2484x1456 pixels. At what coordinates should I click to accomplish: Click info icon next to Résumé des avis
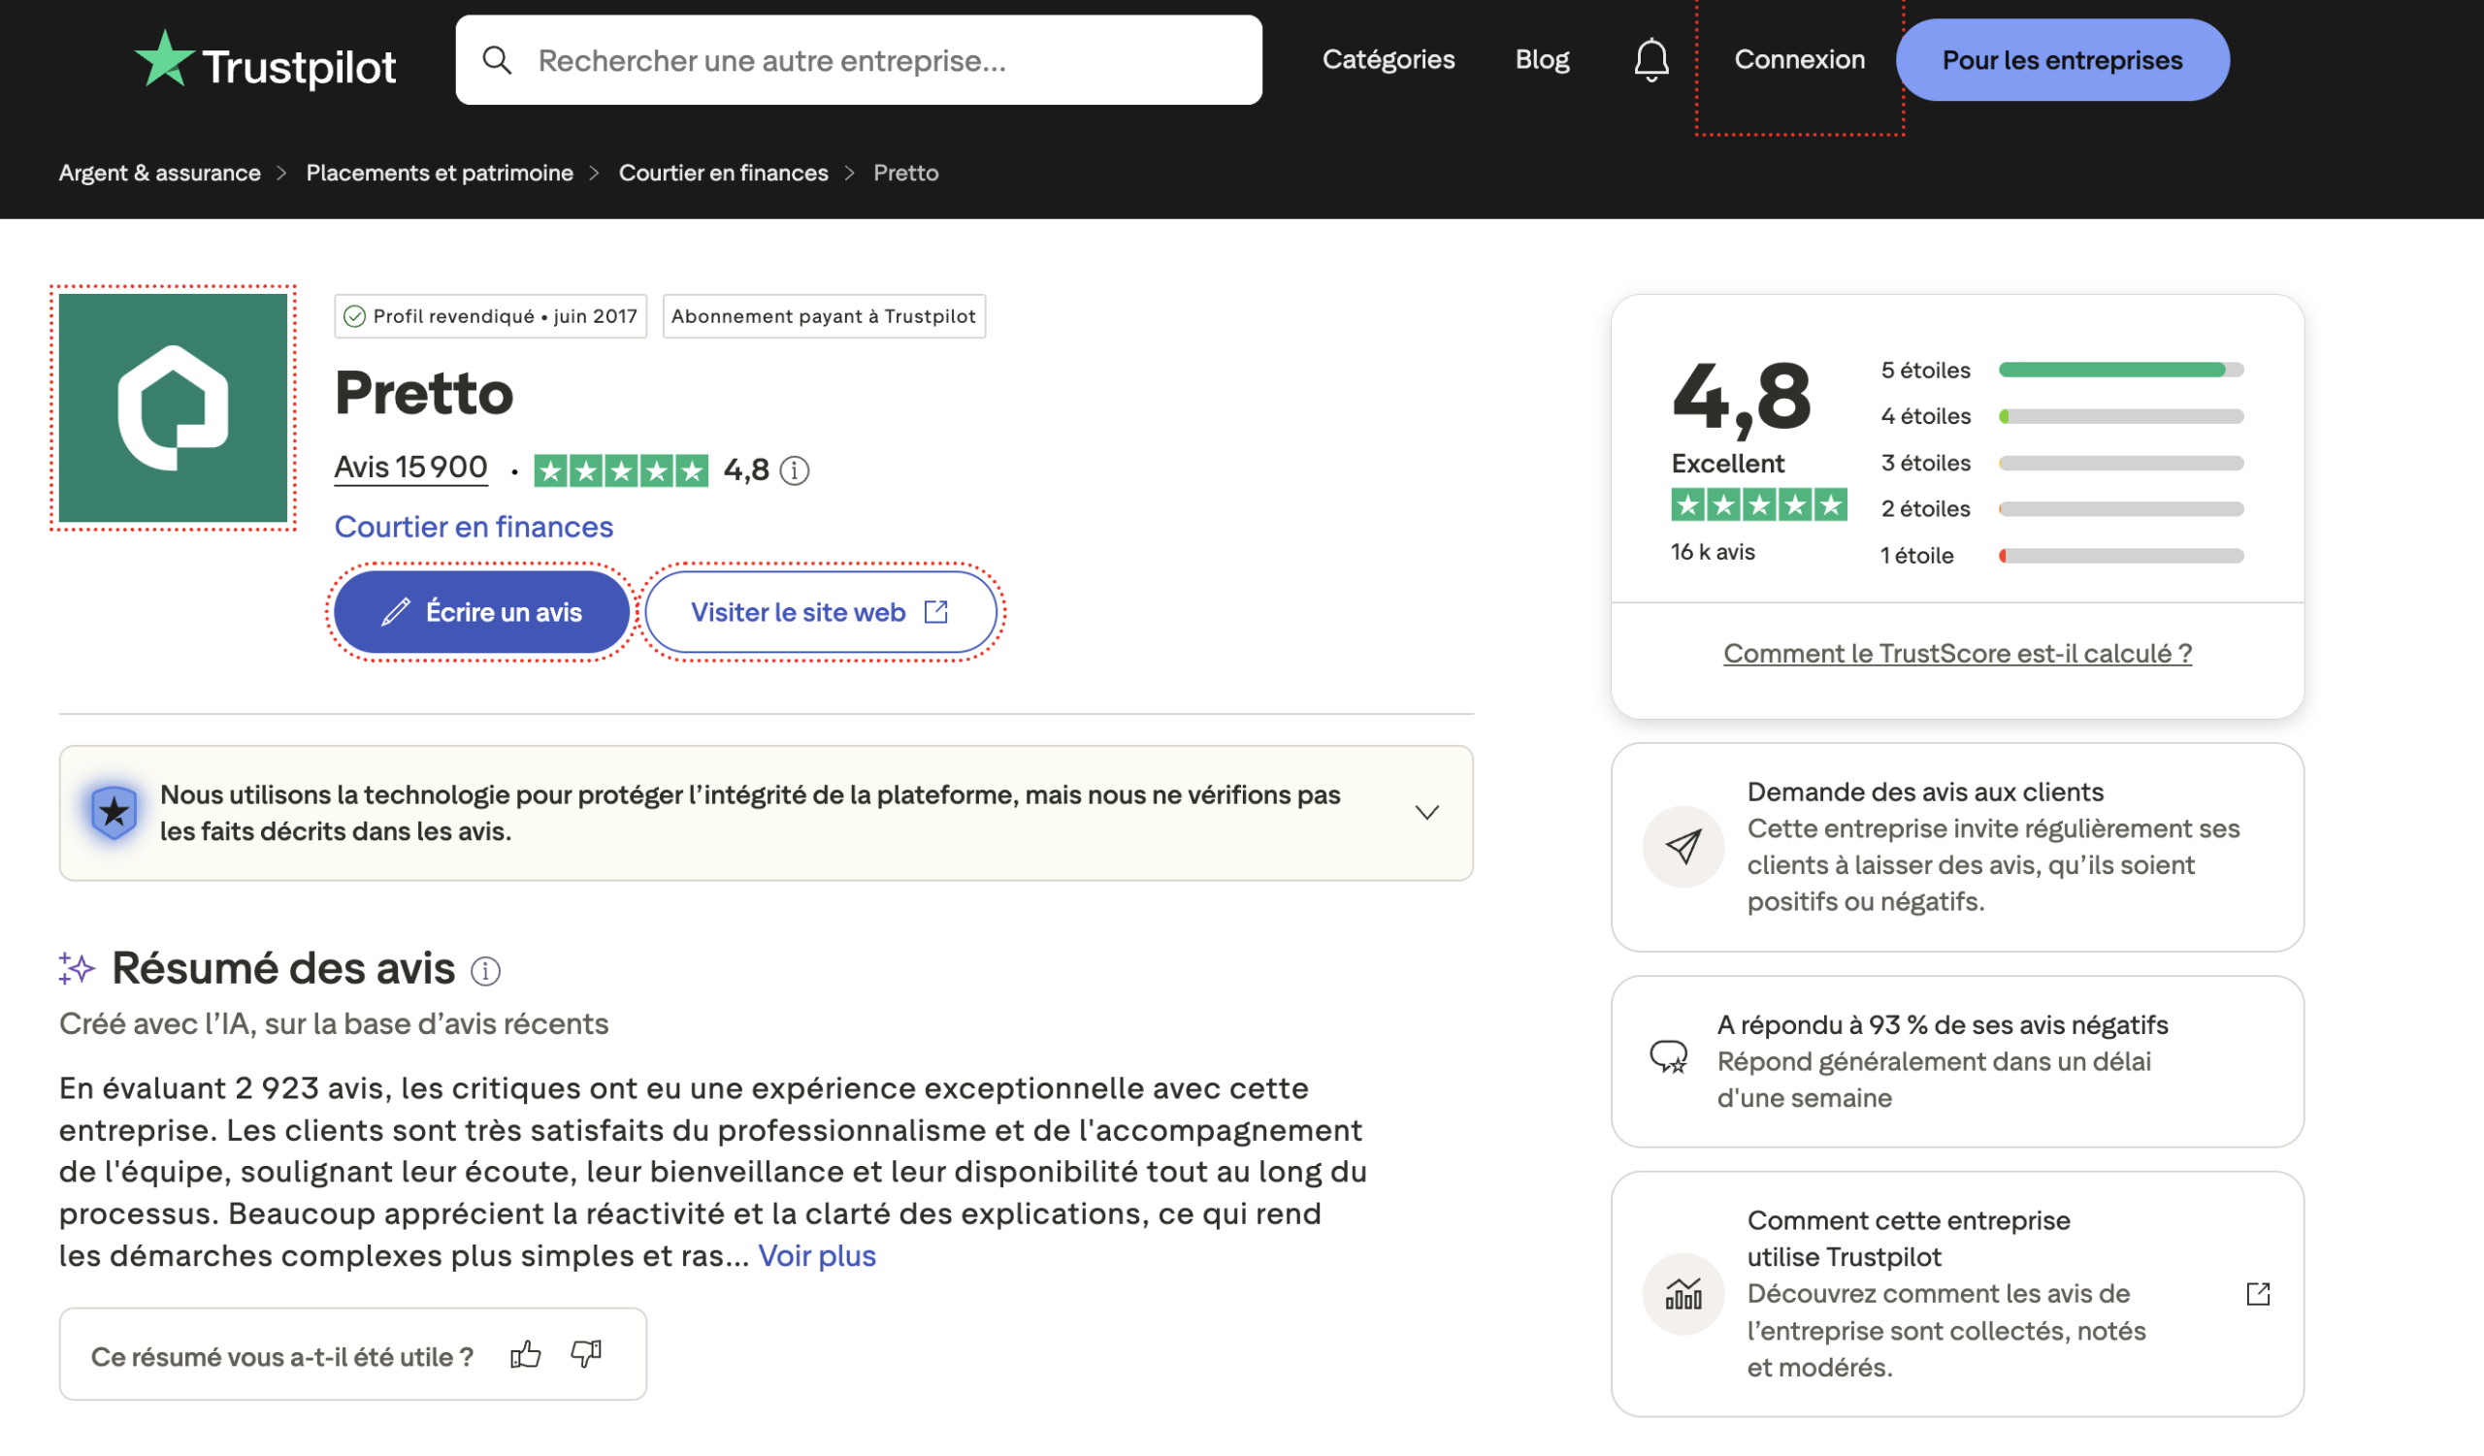click(x=485, y=971)
